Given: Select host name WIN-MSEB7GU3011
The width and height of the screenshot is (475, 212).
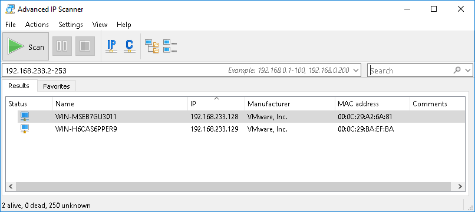Looking at the screenshot, I should pos(85,116).
